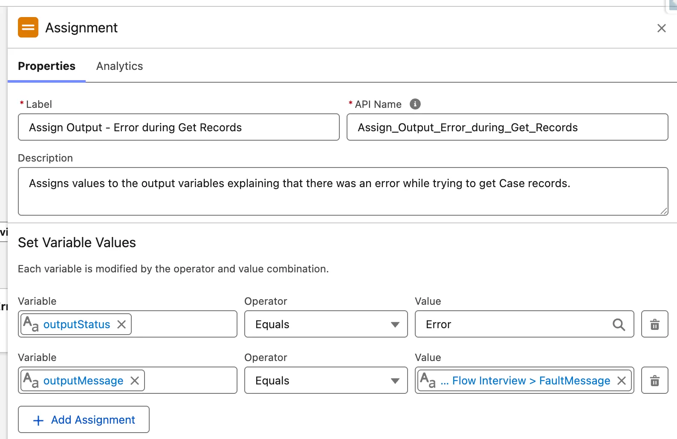This screenshot has height=439, width=677.
Task: Close the Assignment panel
Action: pyautogui.click(x=661, y=28)
